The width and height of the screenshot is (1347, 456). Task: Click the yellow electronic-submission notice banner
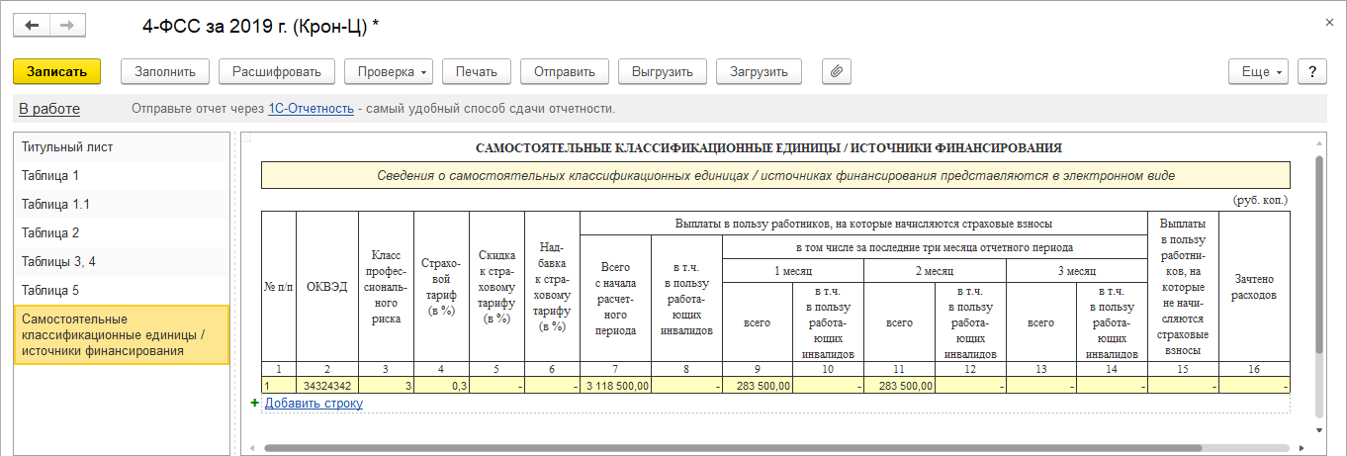775,175
